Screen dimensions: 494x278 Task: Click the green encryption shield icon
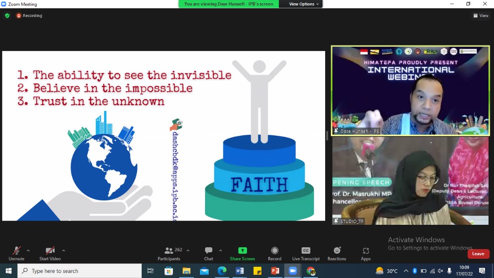7,16
